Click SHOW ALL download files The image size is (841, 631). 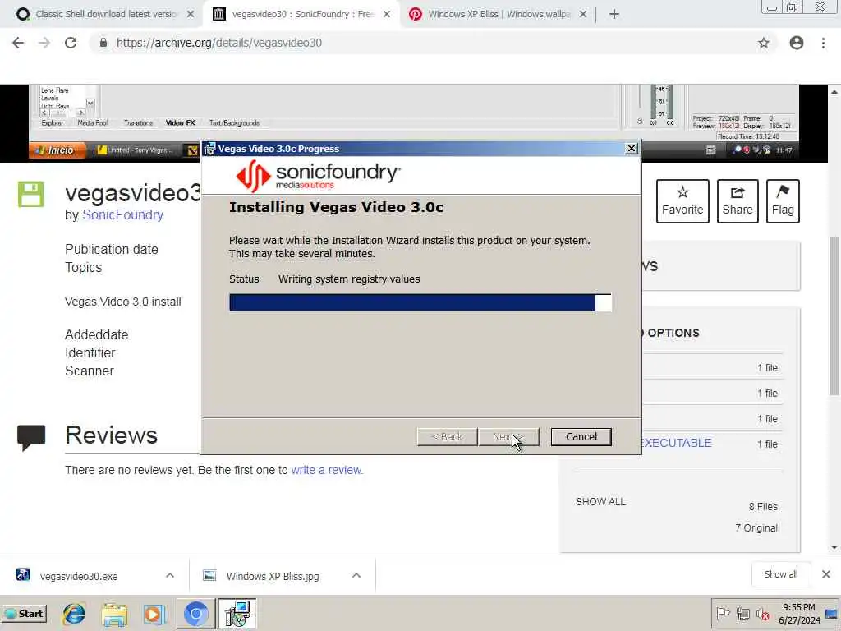click(600, 502)
